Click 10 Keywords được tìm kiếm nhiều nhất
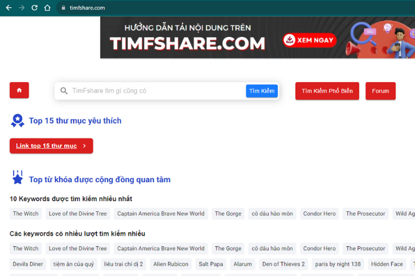Viewport: 415px width, 276px height. [x=71, y=199]
